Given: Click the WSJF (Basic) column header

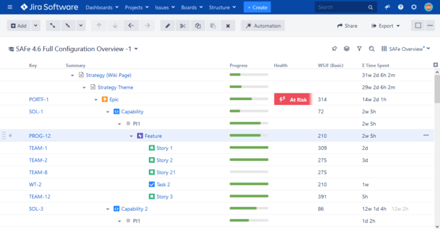Looking at the screenshot, I should click(330, 65).
